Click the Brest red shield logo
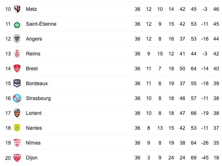This screenshot has height=166, width=222. coord(17,69)
